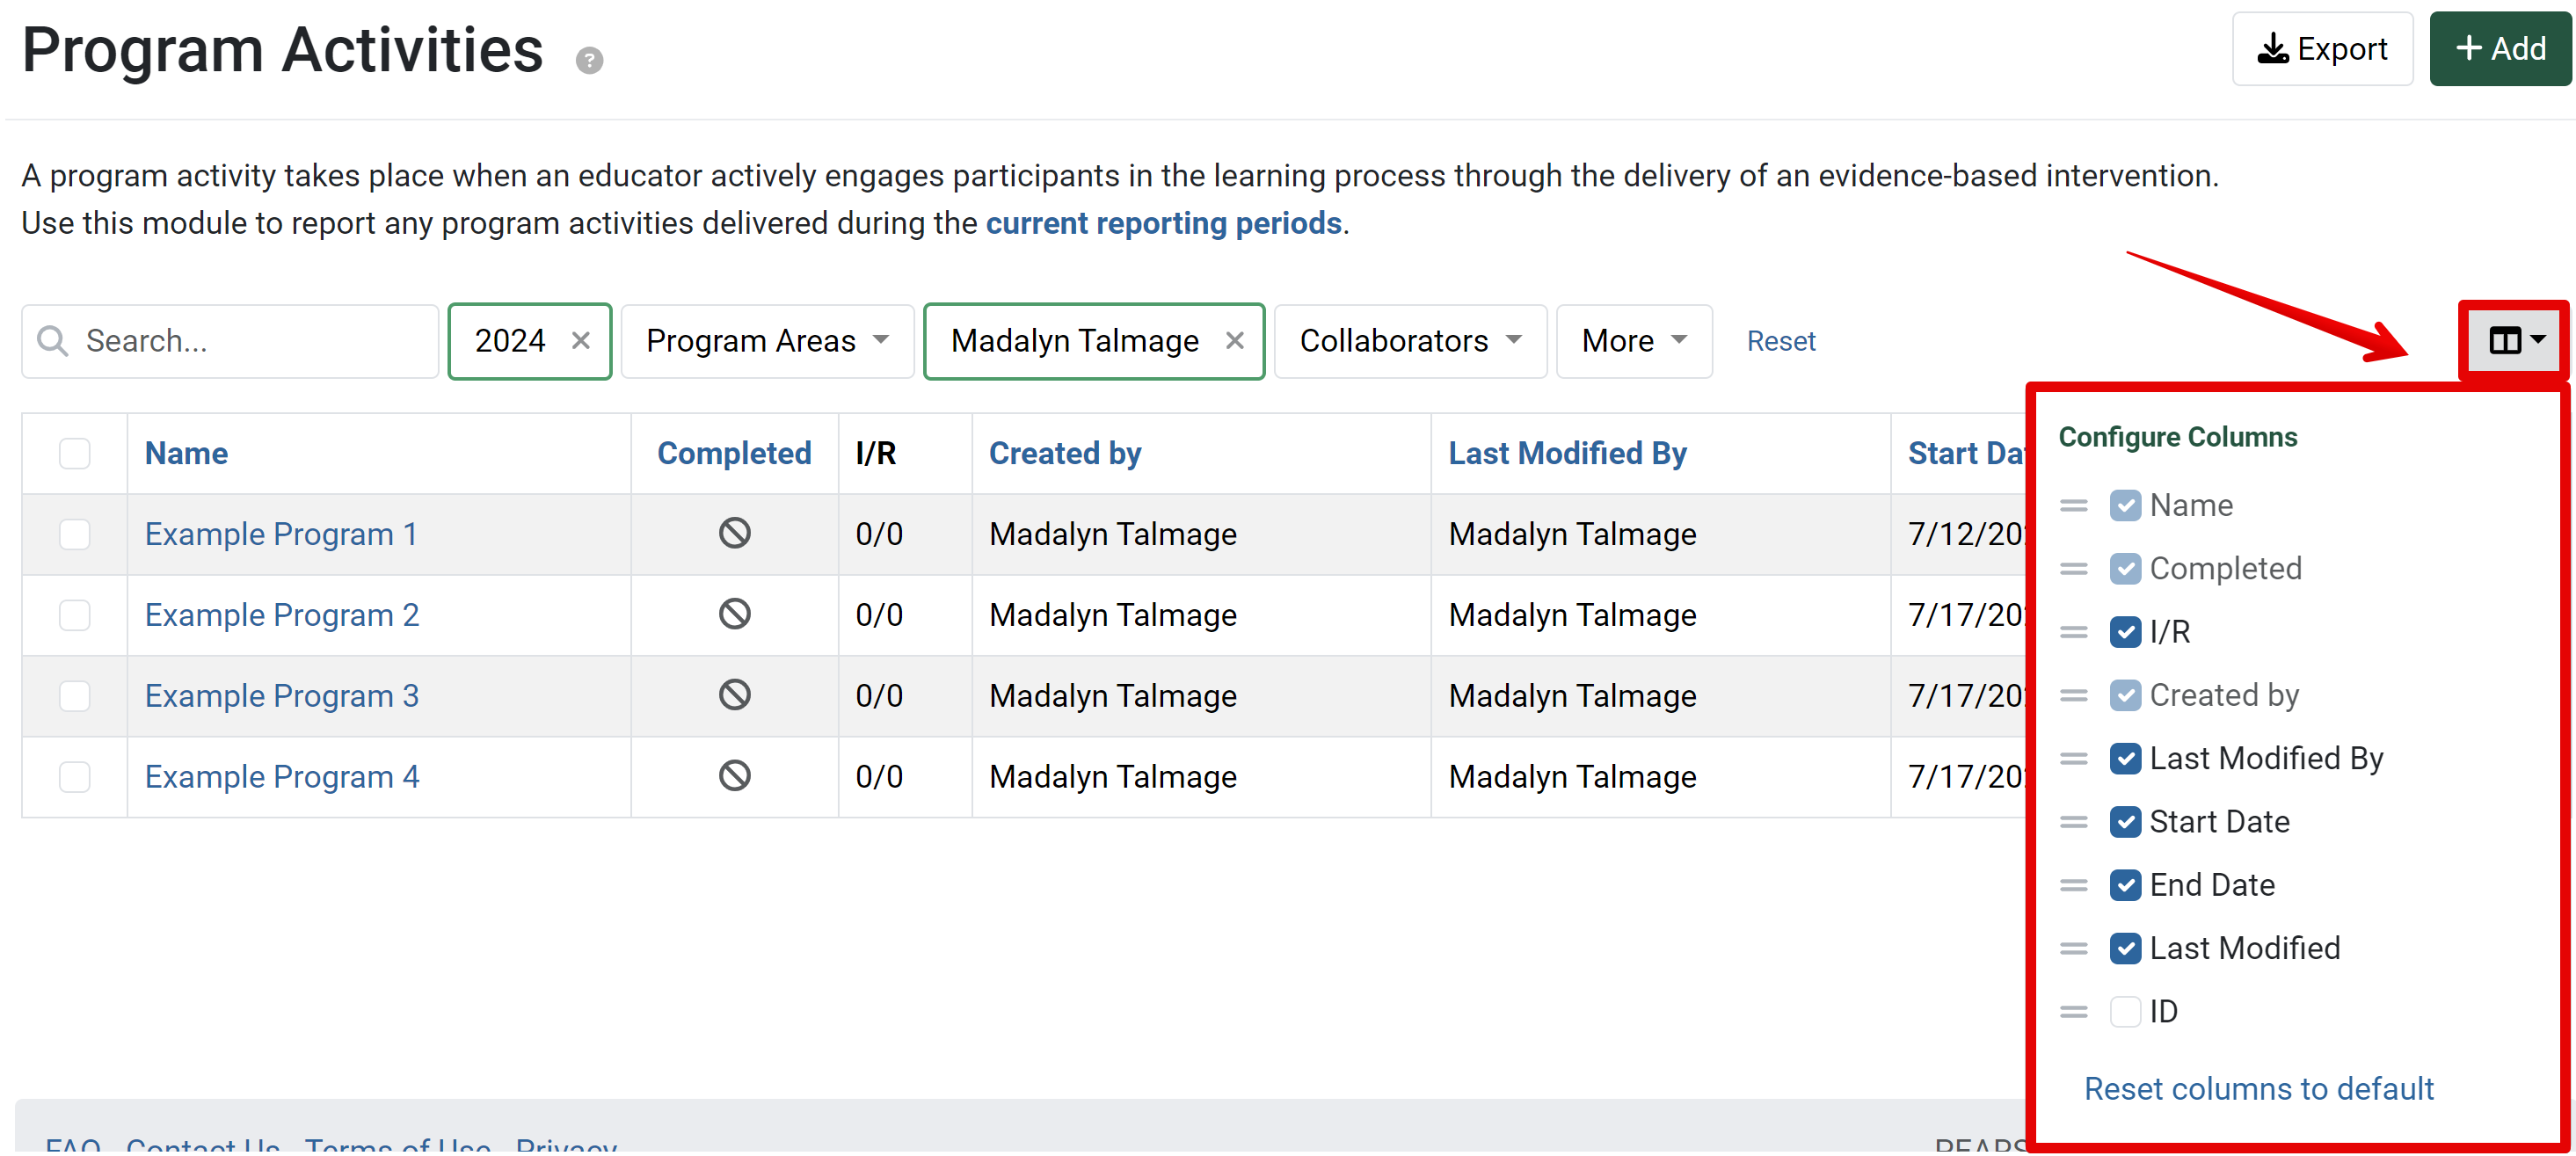Click the magnifier icon in the search box

tap(52, 341)
